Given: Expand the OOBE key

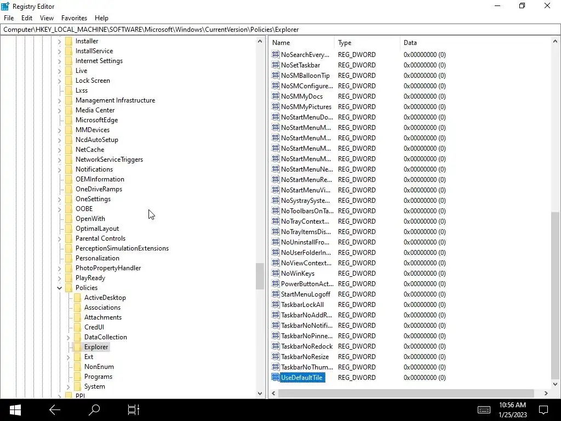Looking at the screenshot, I should (59, 209).
